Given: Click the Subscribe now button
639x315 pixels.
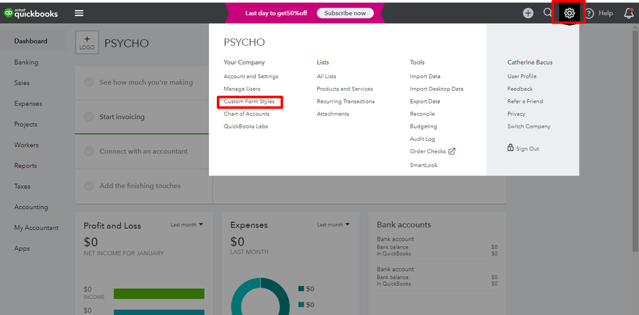Looking at the screenshot, I should [345, 13].
